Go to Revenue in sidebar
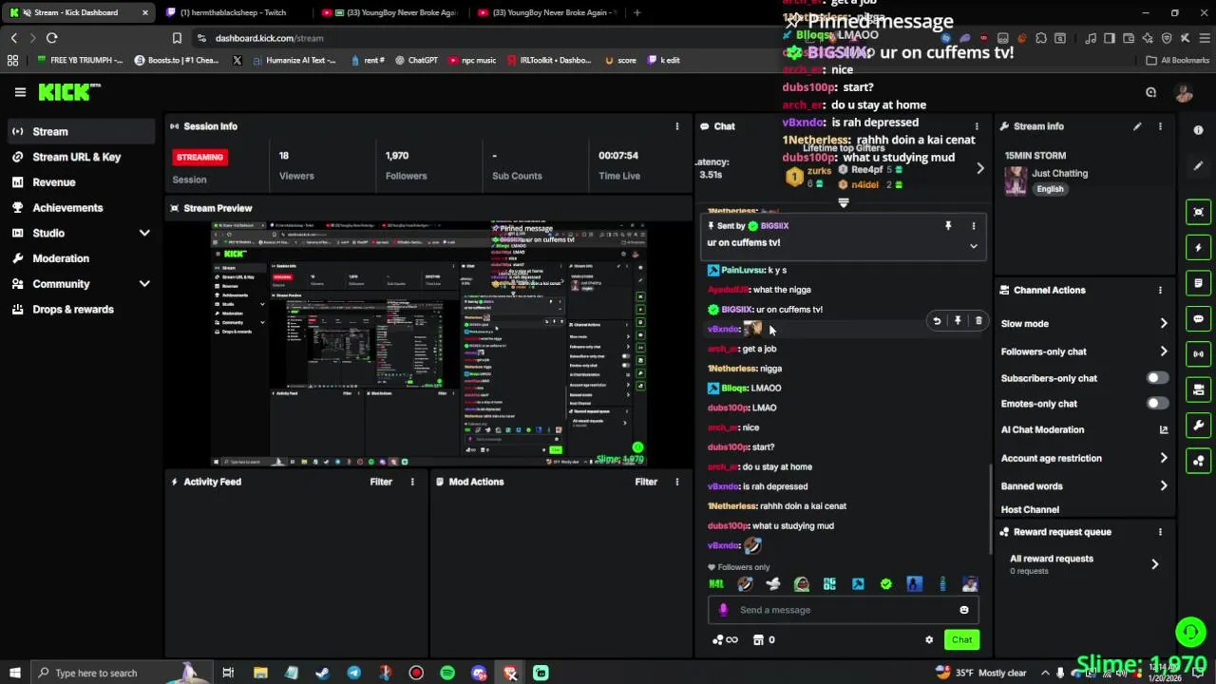The image size is (1216, 684). [x=54, y=182]
